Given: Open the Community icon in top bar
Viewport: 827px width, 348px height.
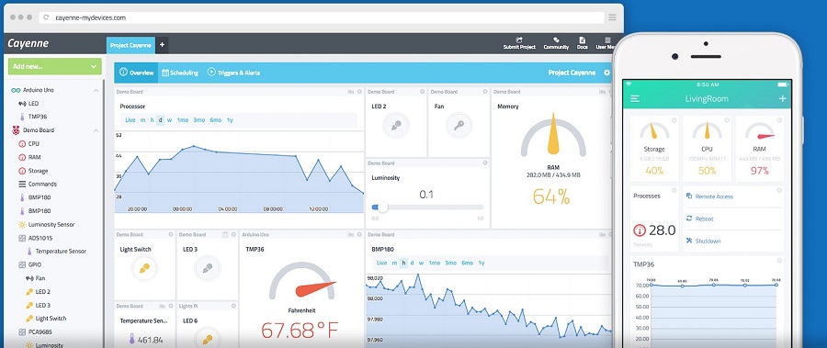Looking at the screenshot, I should pos(556,40).
